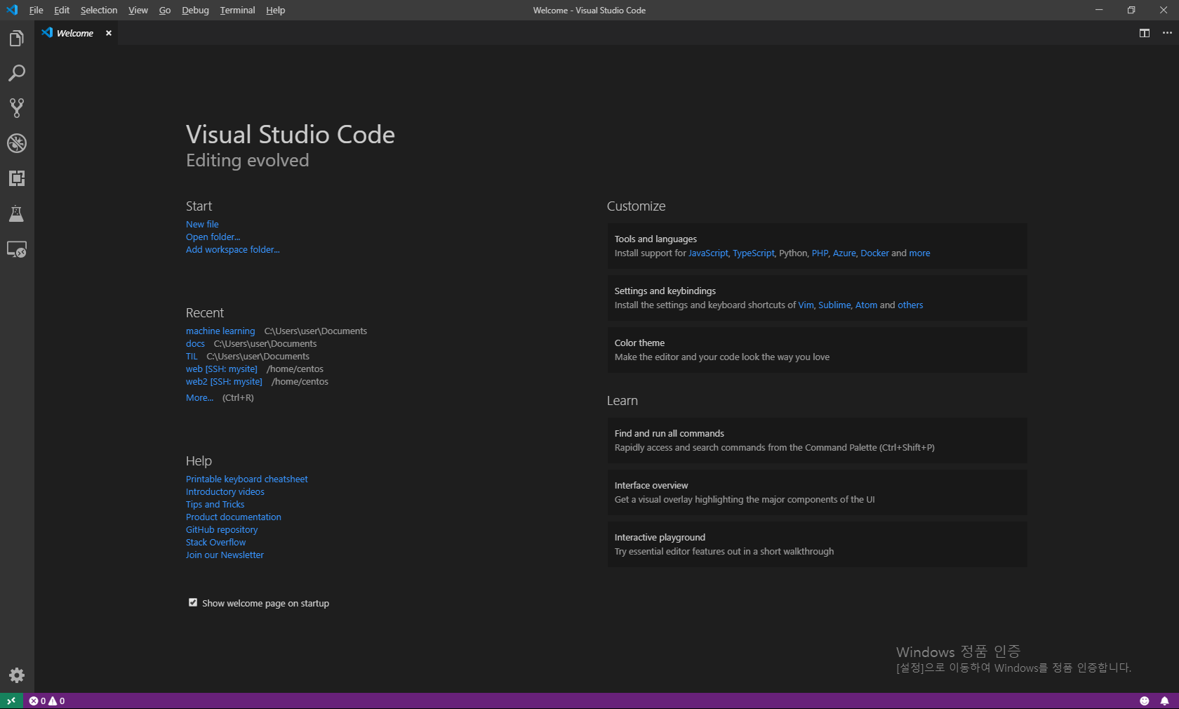Open the editor More Actions ellipsis
Image resolution: width=1179 pixels, height=709 pixels.
(x=1167, y=33)
